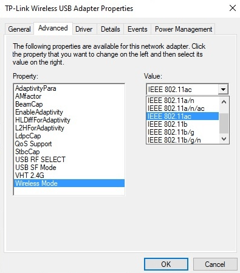Click the value list scrollbar thumb
The height and width of the screenshot is (273, 240).
coord(224,123)
